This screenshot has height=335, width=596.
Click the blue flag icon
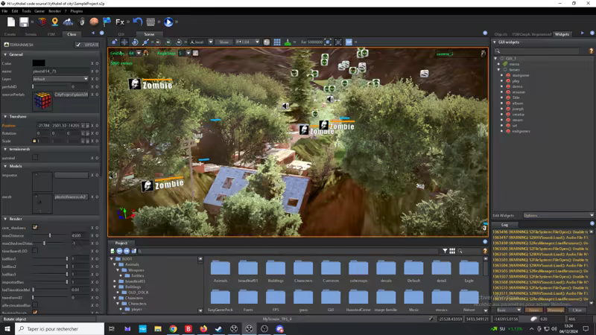pyautogui.click(x=107, y=22)
